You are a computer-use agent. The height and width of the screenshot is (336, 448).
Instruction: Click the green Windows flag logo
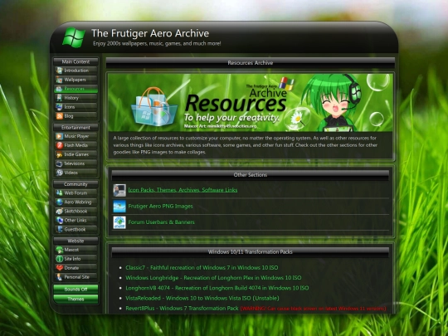point(74,37)
